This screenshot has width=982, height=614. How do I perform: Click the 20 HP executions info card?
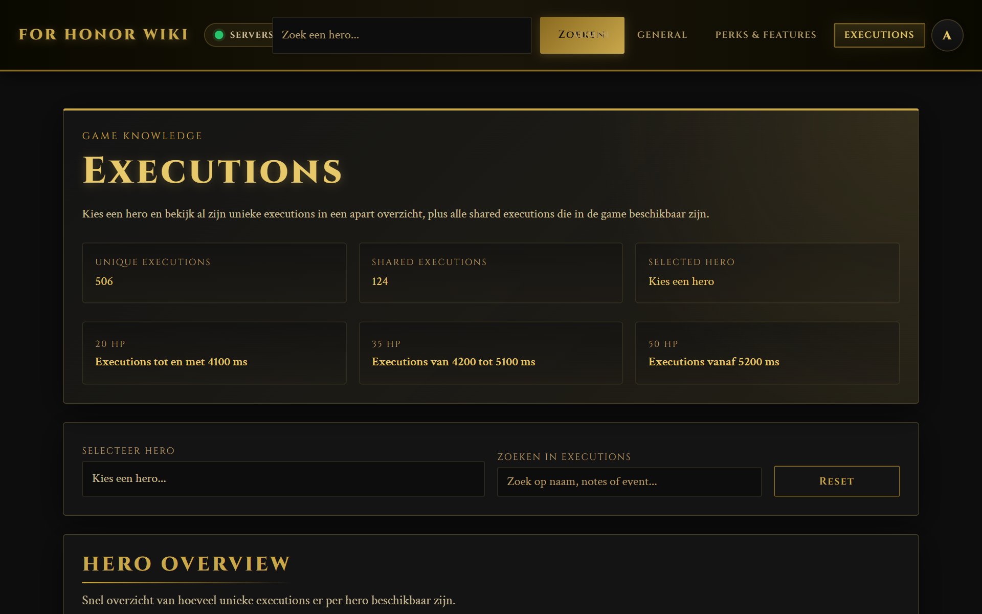coord(214,353)
